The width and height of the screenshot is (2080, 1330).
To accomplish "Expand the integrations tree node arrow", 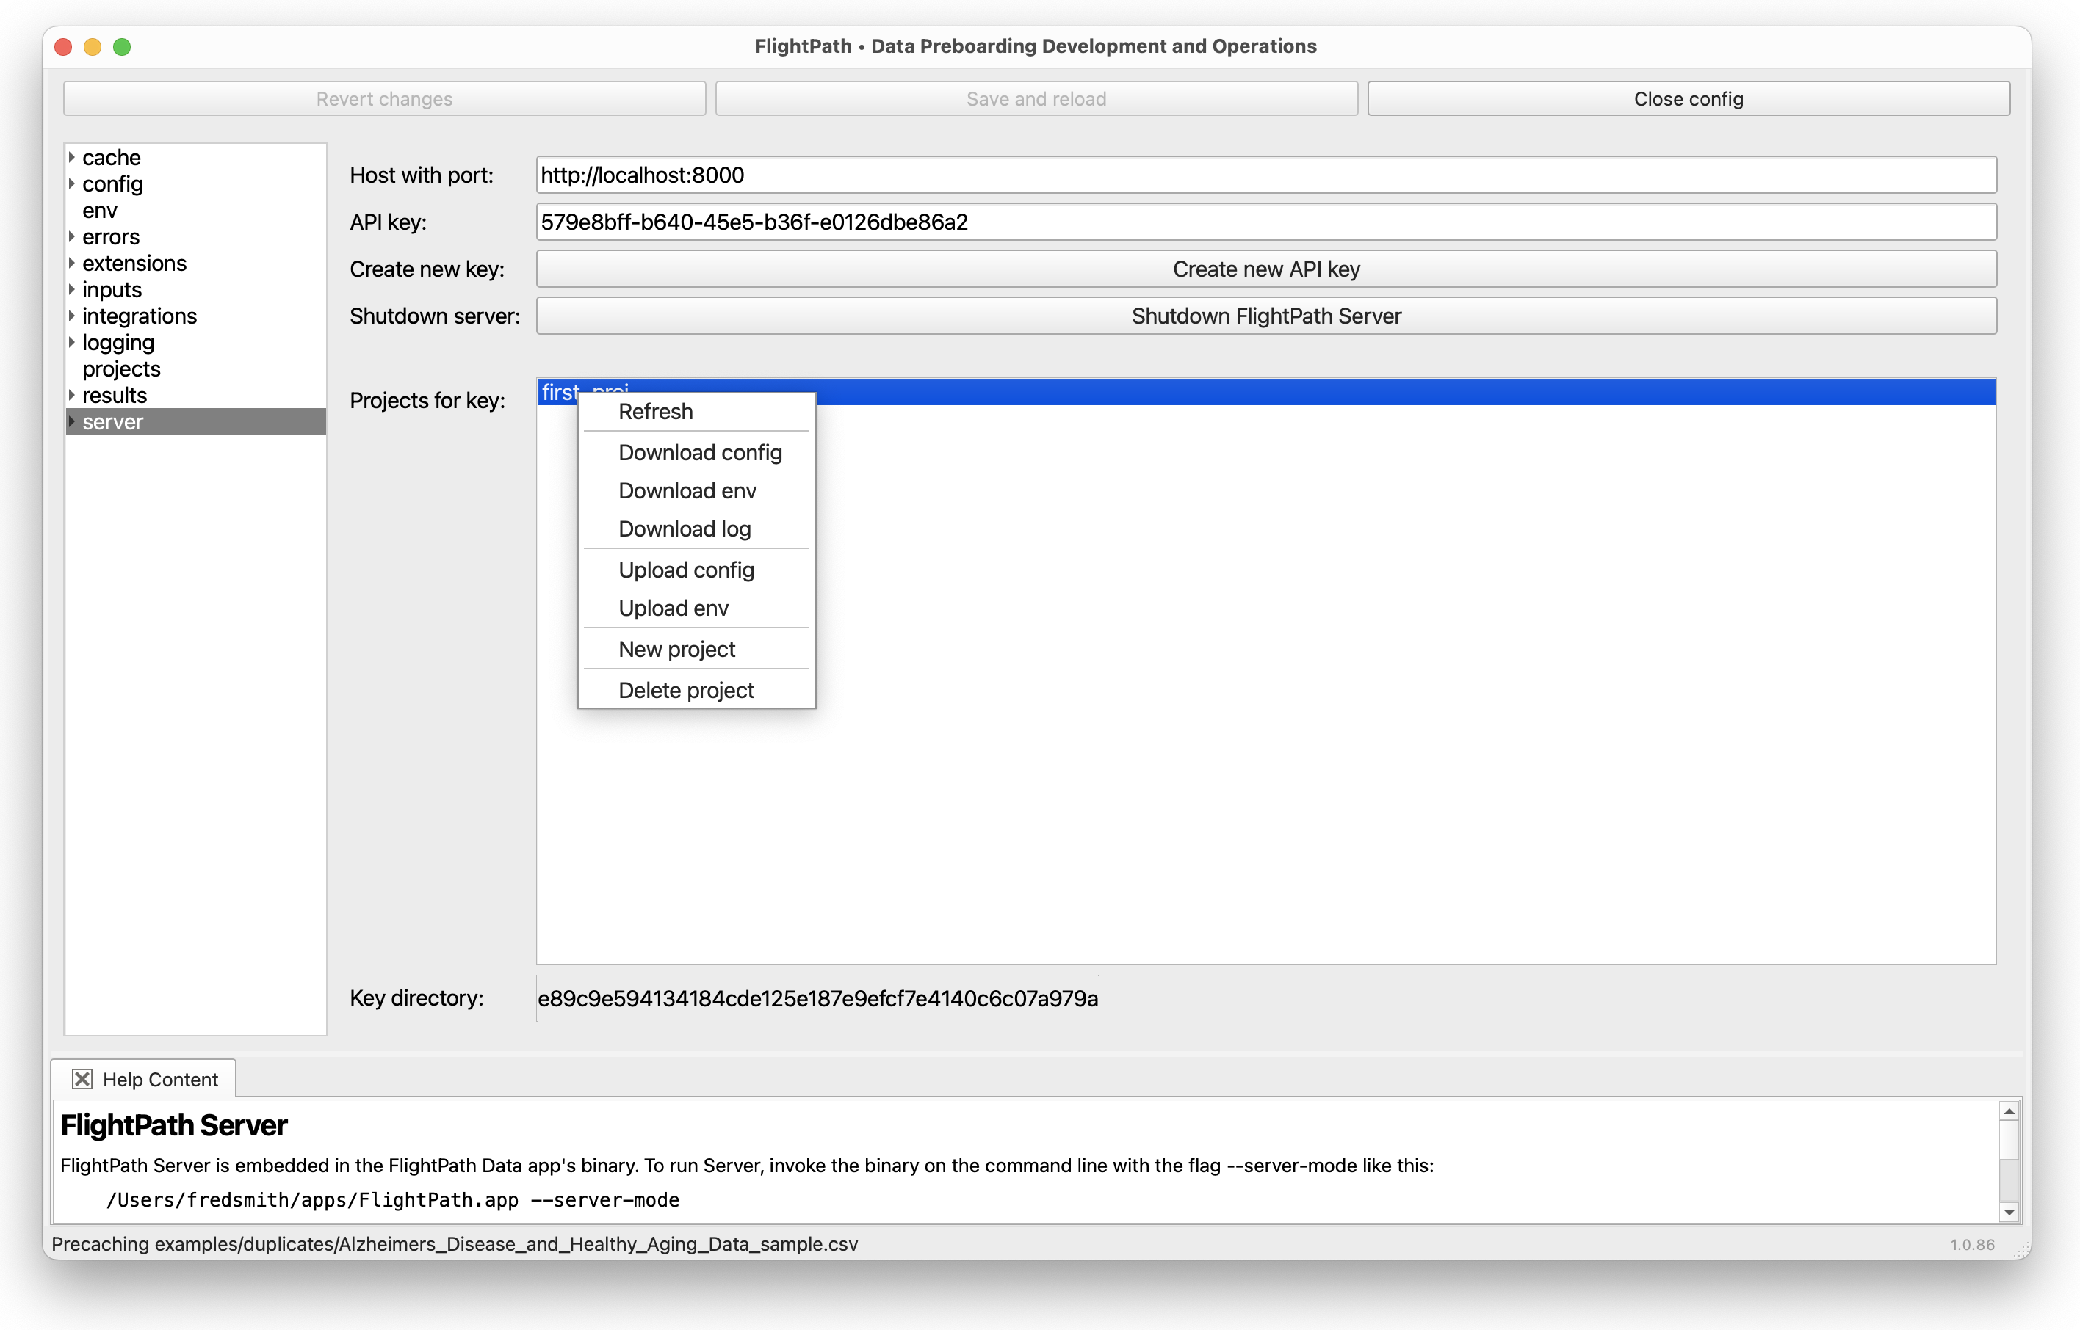I will [72, 316].
